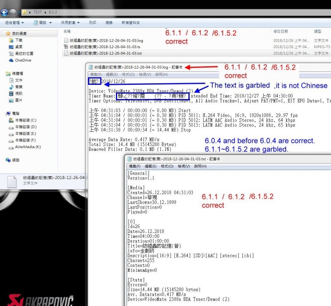Open 檢視(V) menu in the txt Notepad
Viewport: 331px width, 306px height.
[x=184, y=166]
